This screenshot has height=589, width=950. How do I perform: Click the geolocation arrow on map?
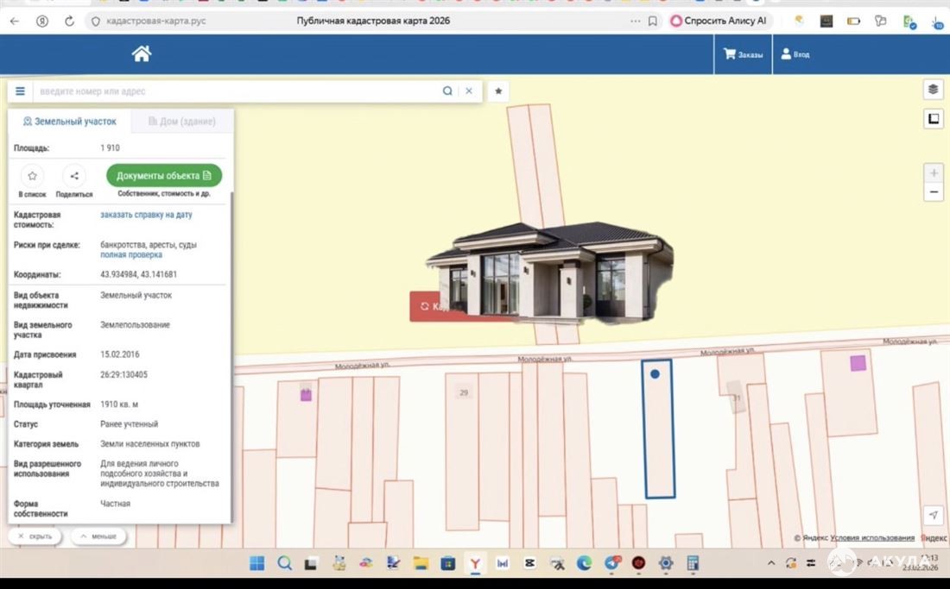(933, 515)
